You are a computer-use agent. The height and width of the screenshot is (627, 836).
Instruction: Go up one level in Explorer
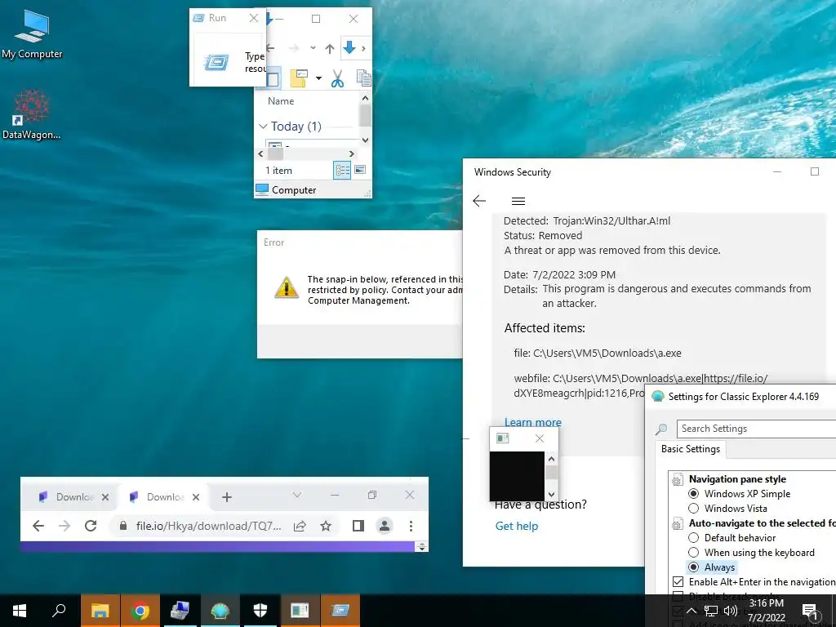click(330, 49)
